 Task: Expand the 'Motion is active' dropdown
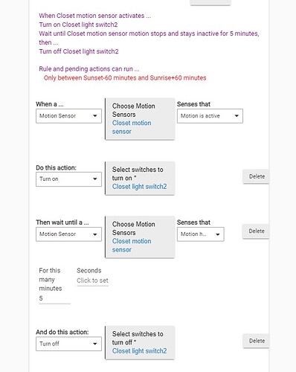point(210,116)
